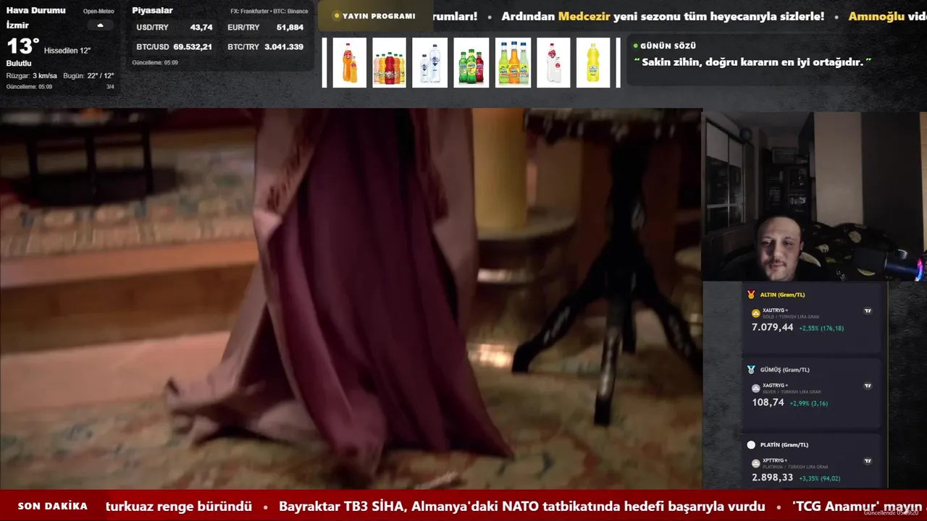Click the Bayraktar TB3 SİHA headline
This screenshot has height=521, width=927.
[x=521, y=507]
